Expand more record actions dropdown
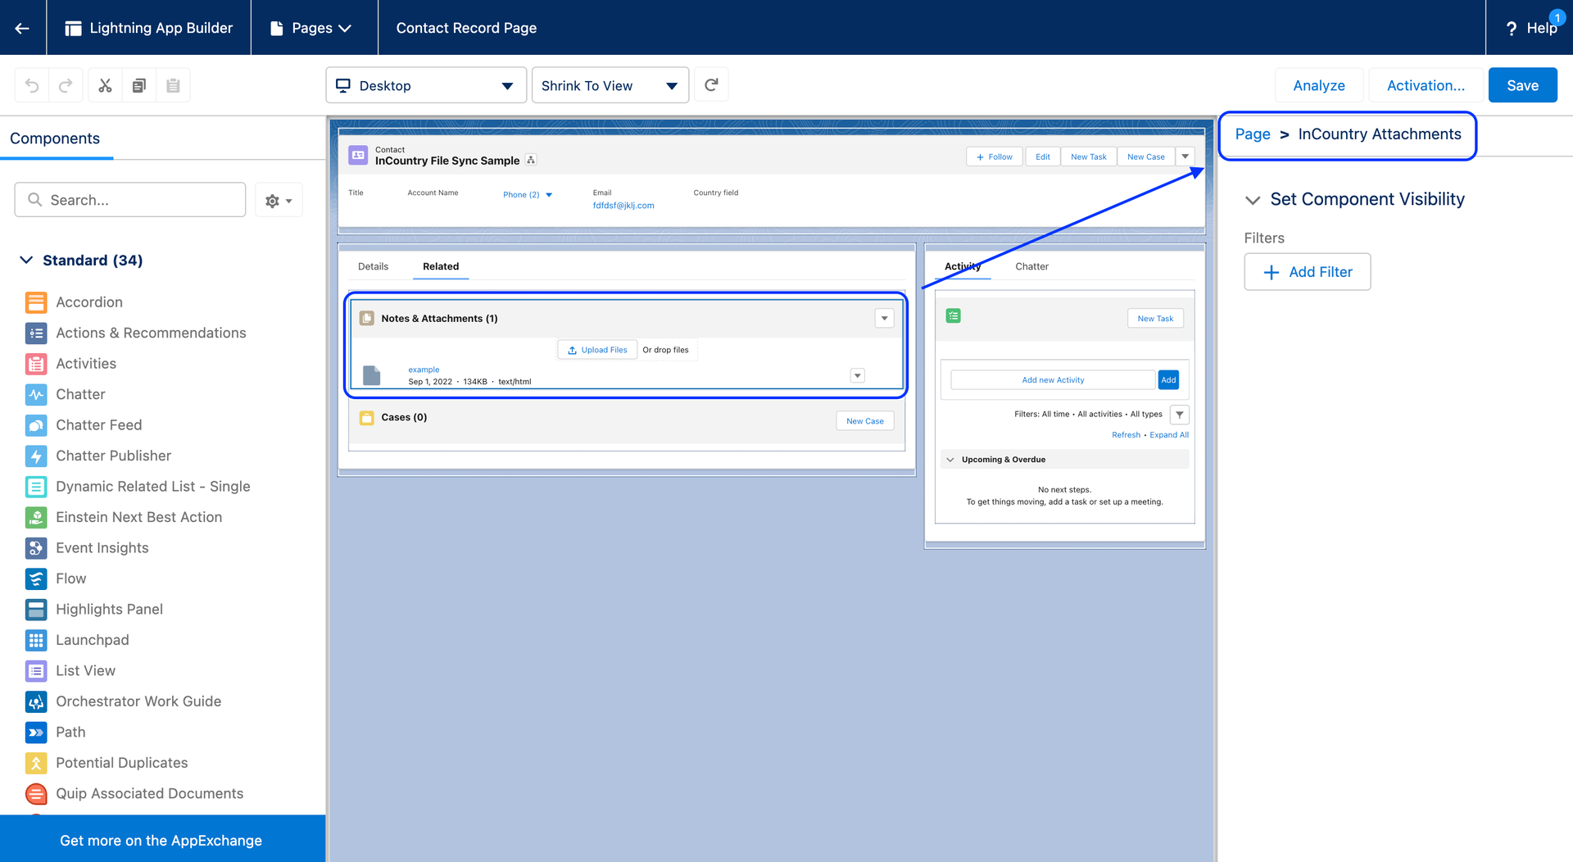The image size is (1573, 862). point(1185,157)
